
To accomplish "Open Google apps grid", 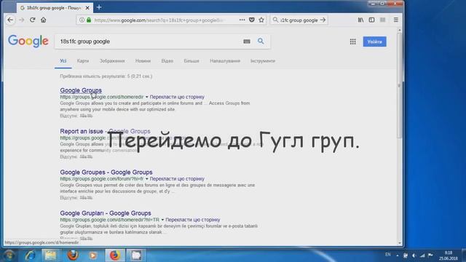I will pyautogui.click(x=352, y=41).
